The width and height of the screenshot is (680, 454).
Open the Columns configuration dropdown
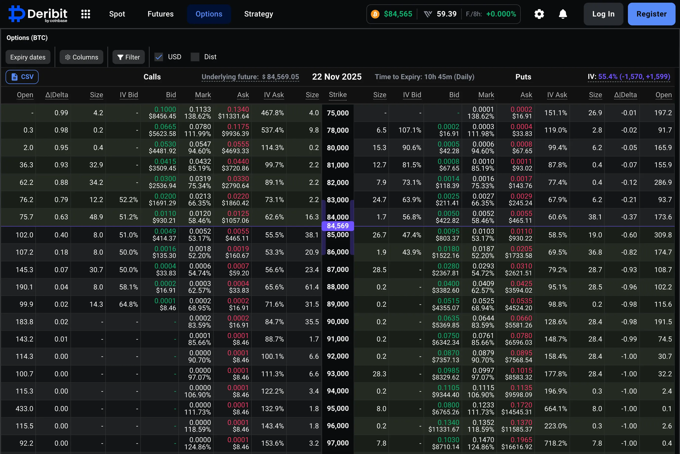(81, 57)
